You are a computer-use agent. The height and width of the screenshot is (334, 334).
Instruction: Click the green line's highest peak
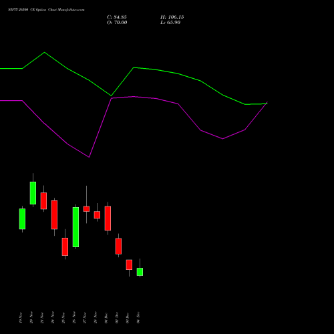[x=45, y=52]
